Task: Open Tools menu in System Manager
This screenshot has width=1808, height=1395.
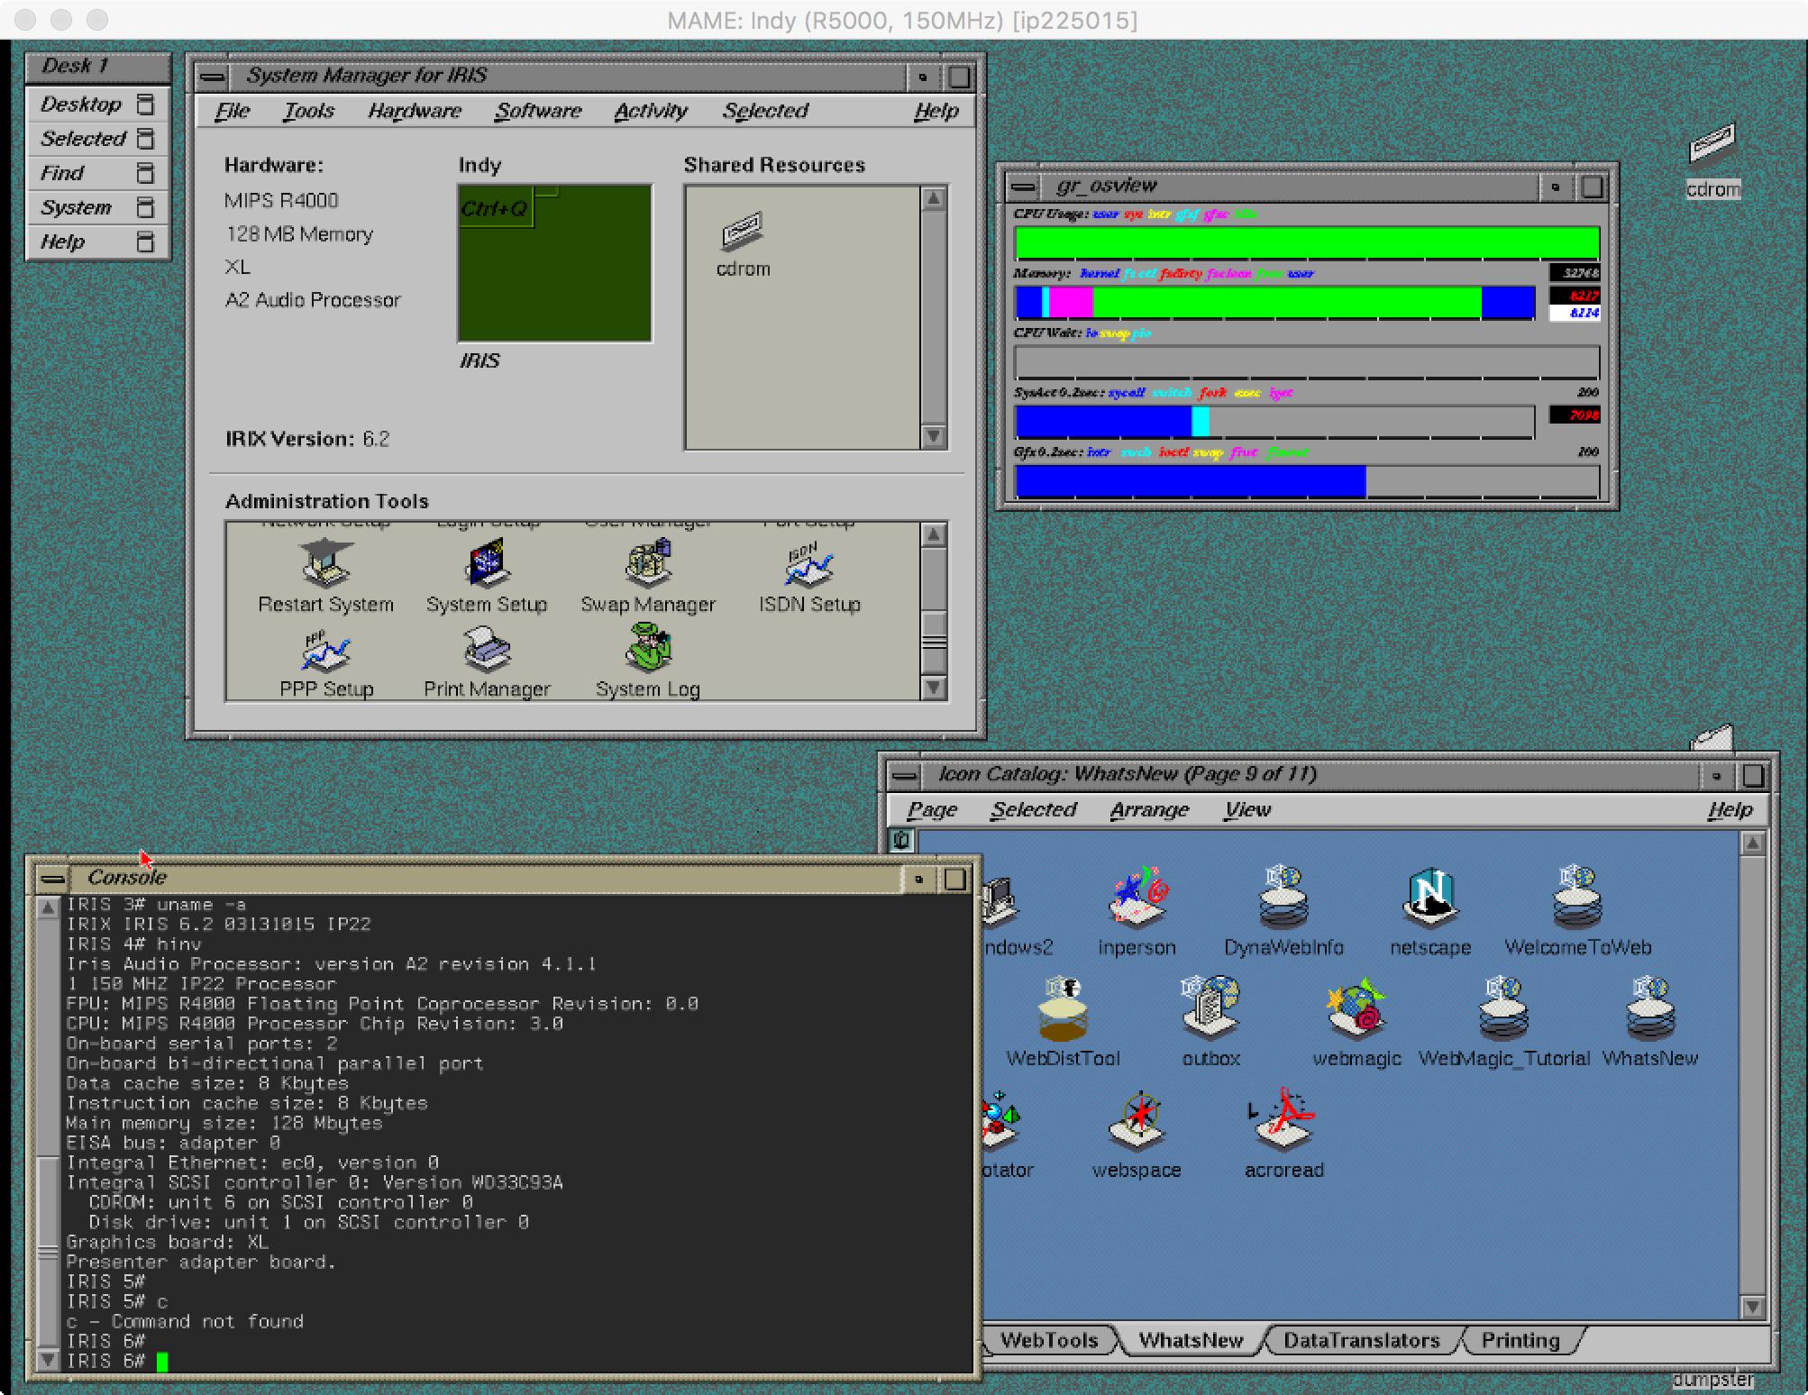Action: coord(308,111)
